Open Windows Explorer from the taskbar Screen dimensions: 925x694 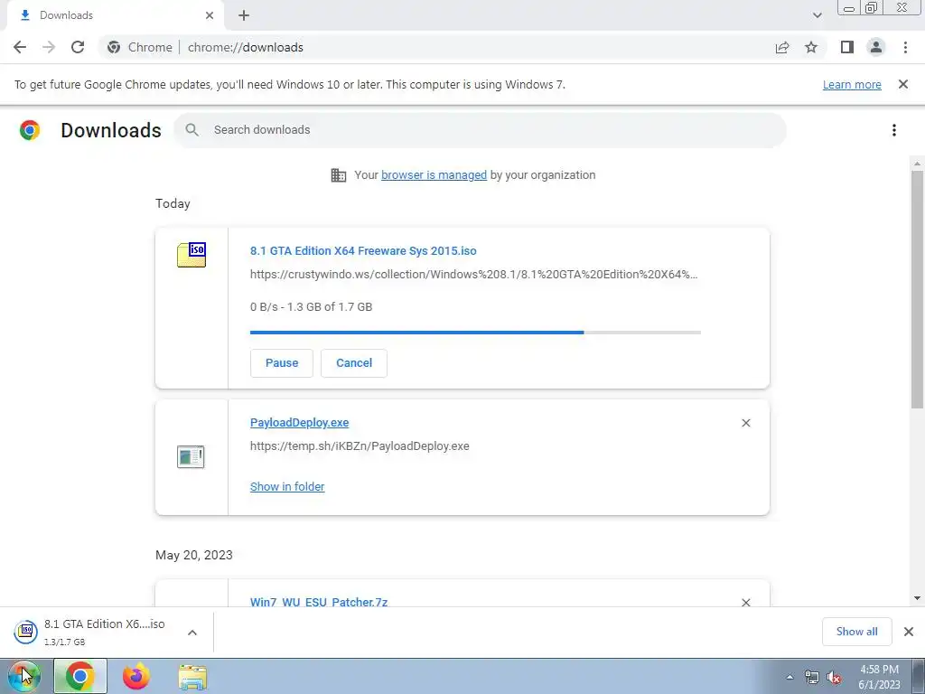(192, 677)
